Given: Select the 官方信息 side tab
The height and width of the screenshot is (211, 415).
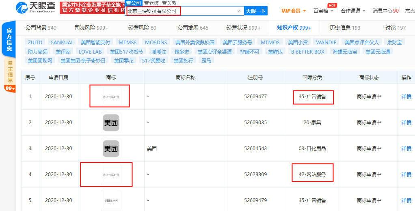Looking at the screenshot, I should coord(9,39).
